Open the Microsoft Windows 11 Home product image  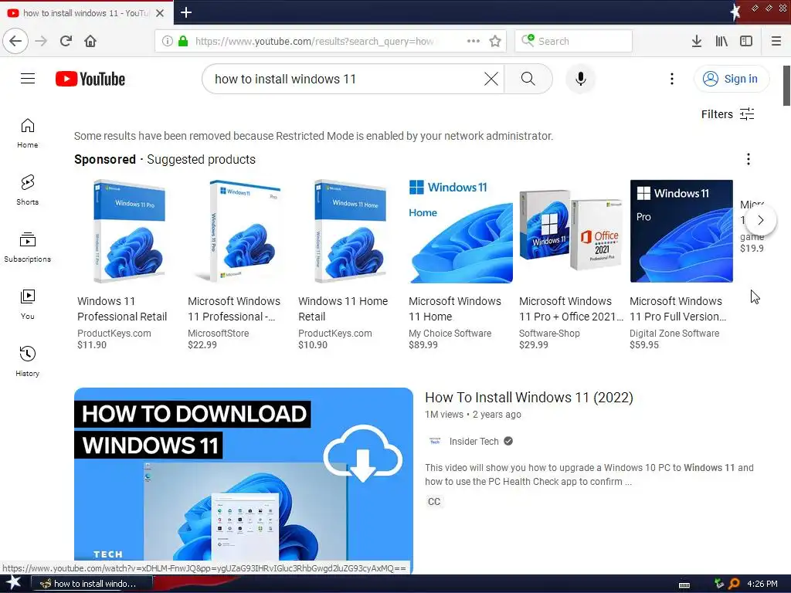pos(460,232)
